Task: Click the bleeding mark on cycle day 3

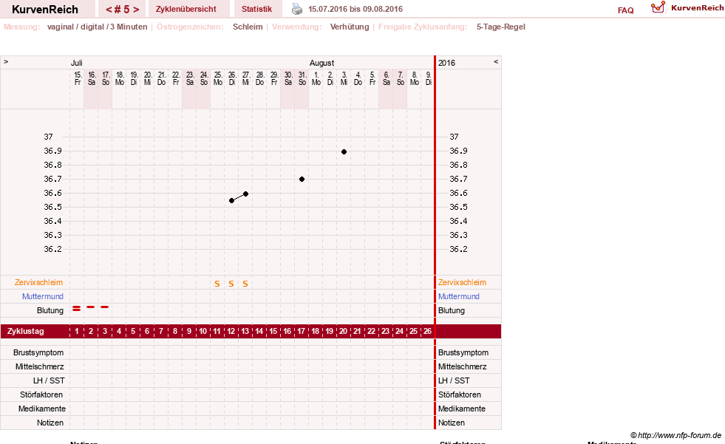Action: point(105,307)
